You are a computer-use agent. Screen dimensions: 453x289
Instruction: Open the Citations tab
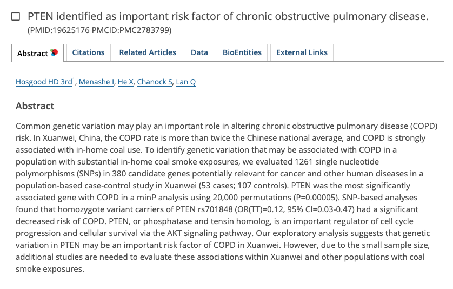click(89, 52)
